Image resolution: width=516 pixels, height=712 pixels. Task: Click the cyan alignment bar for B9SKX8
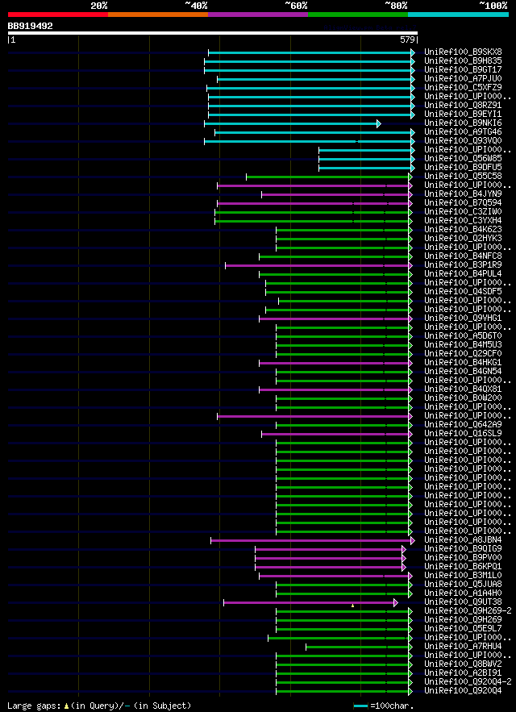[311, 52]
